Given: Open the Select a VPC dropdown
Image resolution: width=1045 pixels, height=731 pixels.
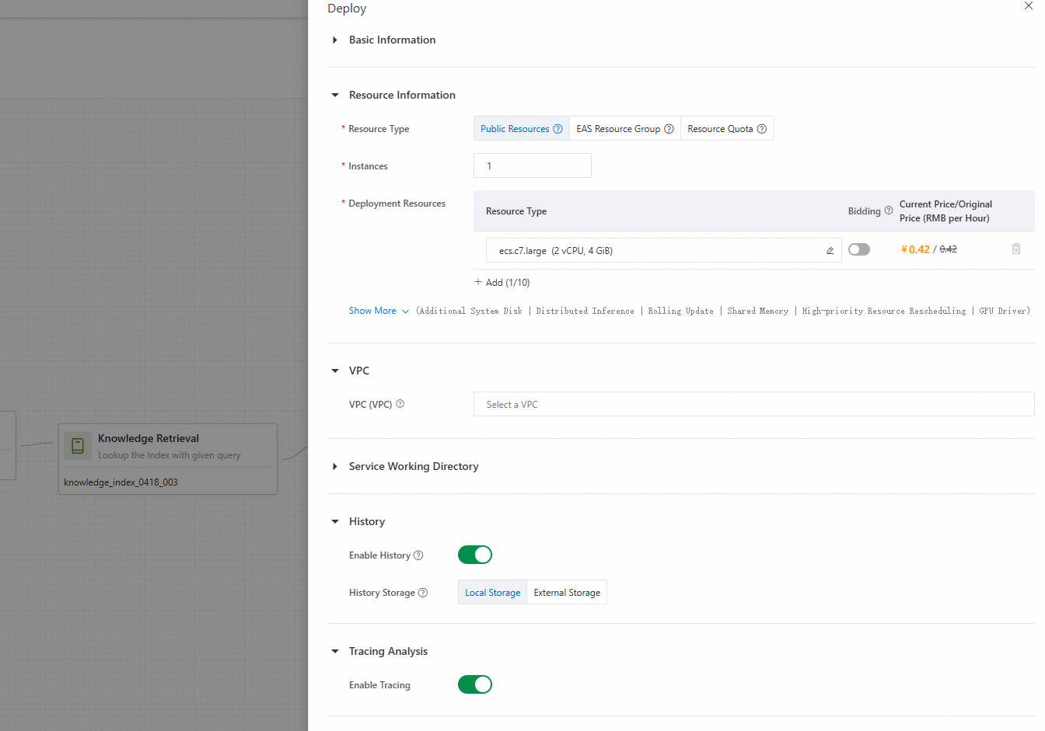Looking at the screenshot, I should 753,404.
